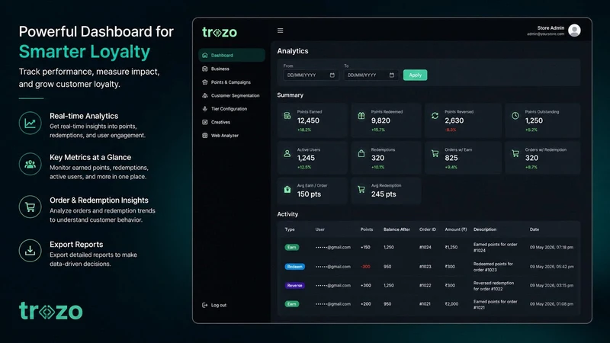This screenshot has width=610, height=343.
Task: Click the large trozo logo at bottom left
Action: [51, 311]
